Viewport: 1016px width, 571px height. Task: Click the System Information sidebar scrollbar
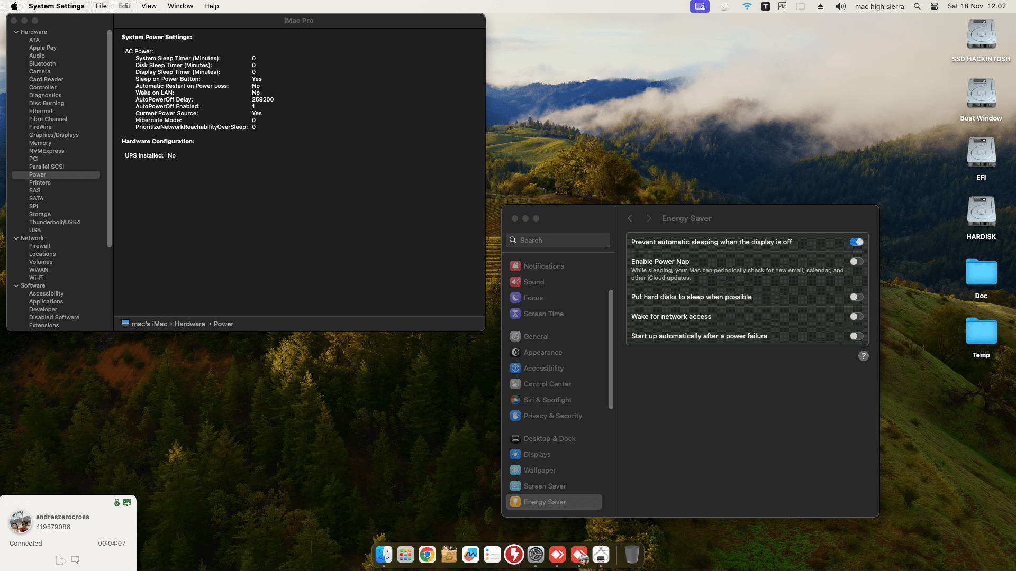pos(110,139)
